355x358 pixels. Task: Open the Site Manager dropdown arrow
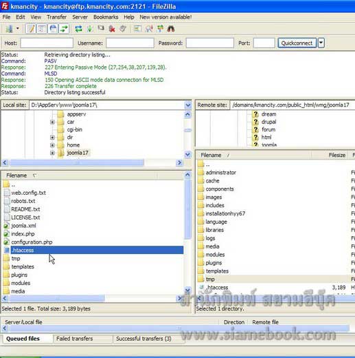(x=18, y=29)
